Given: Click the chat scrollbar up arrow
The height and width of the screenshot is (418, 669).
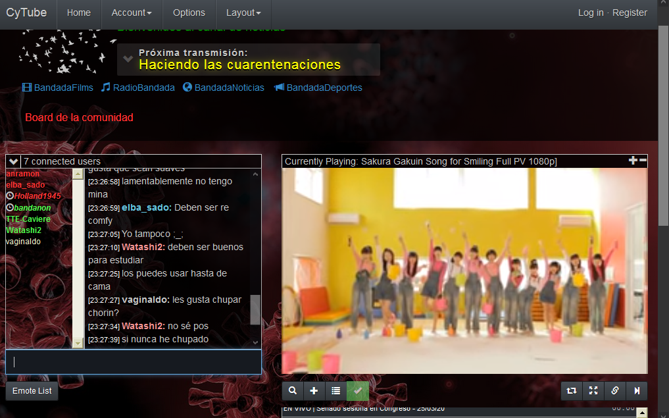Looking at the screenshot, I should click(255, 174).
